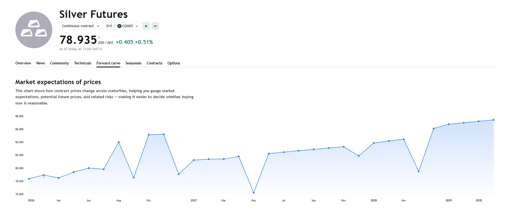
Task: Open the News tab
Action: pyautogui.click(x=41, y=63)
